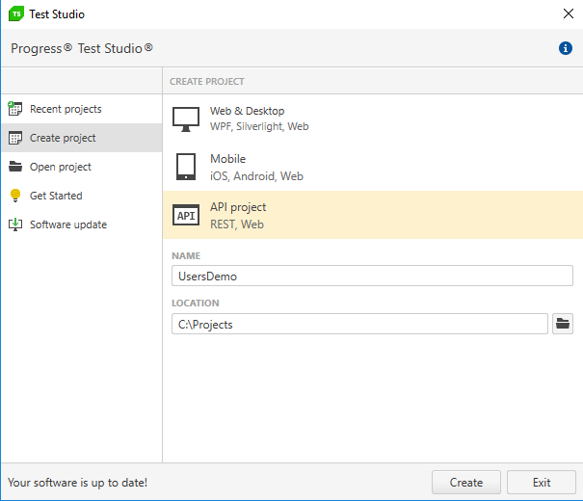Image resolution: width=583 pixels, height=501 pixels.
Task: Go to Get Started section
Action: click(x=56, y=196)
